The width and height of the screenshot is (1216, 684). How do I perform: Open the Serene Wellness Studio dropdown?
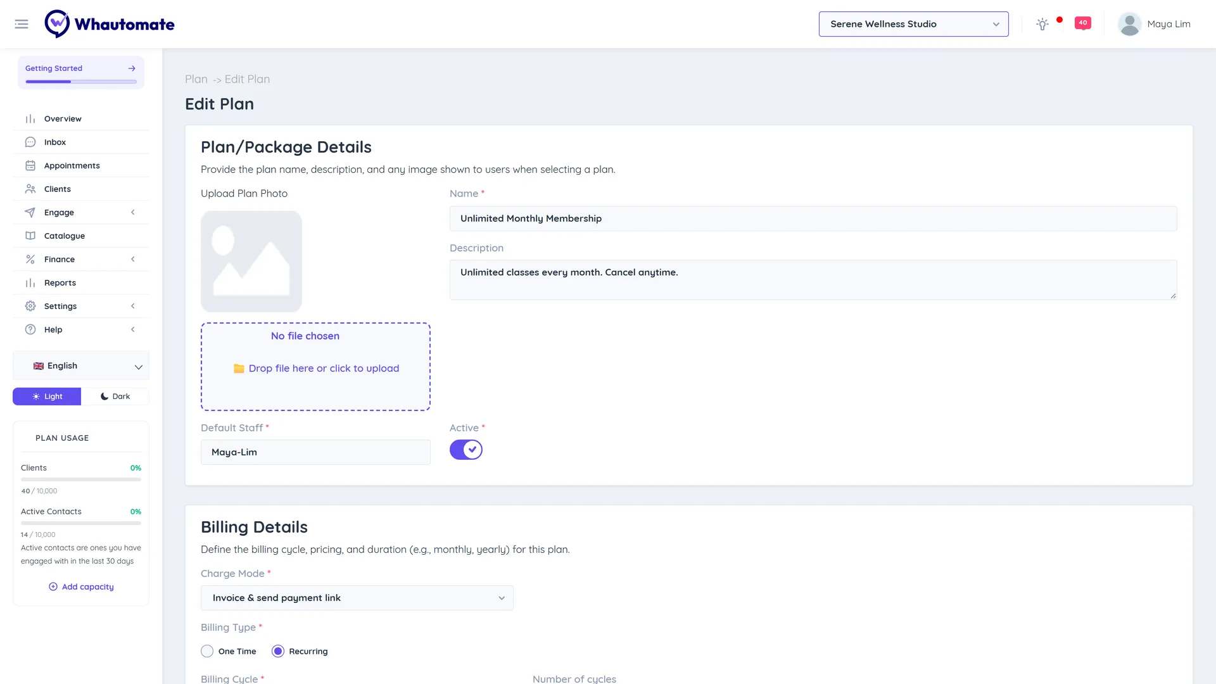[913, 24]
